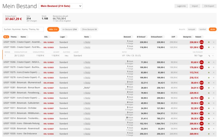Click the Bestpreis 269,99 € for LEGO 10335
219x137 pixels.
point(194,134)
